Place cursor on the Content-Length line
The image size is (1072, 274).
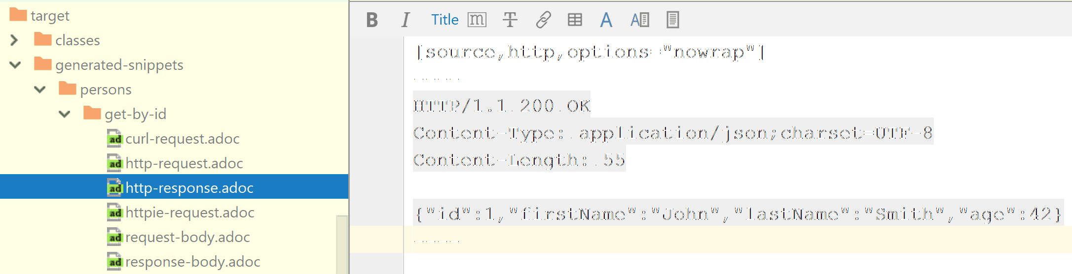519,160
